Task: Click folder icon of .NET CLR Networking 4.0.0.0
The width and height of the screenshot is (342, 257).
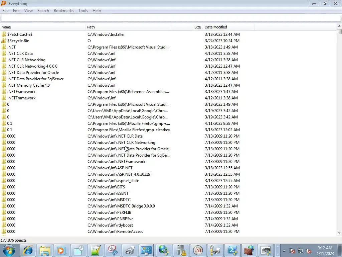Action: pos(4,66)
